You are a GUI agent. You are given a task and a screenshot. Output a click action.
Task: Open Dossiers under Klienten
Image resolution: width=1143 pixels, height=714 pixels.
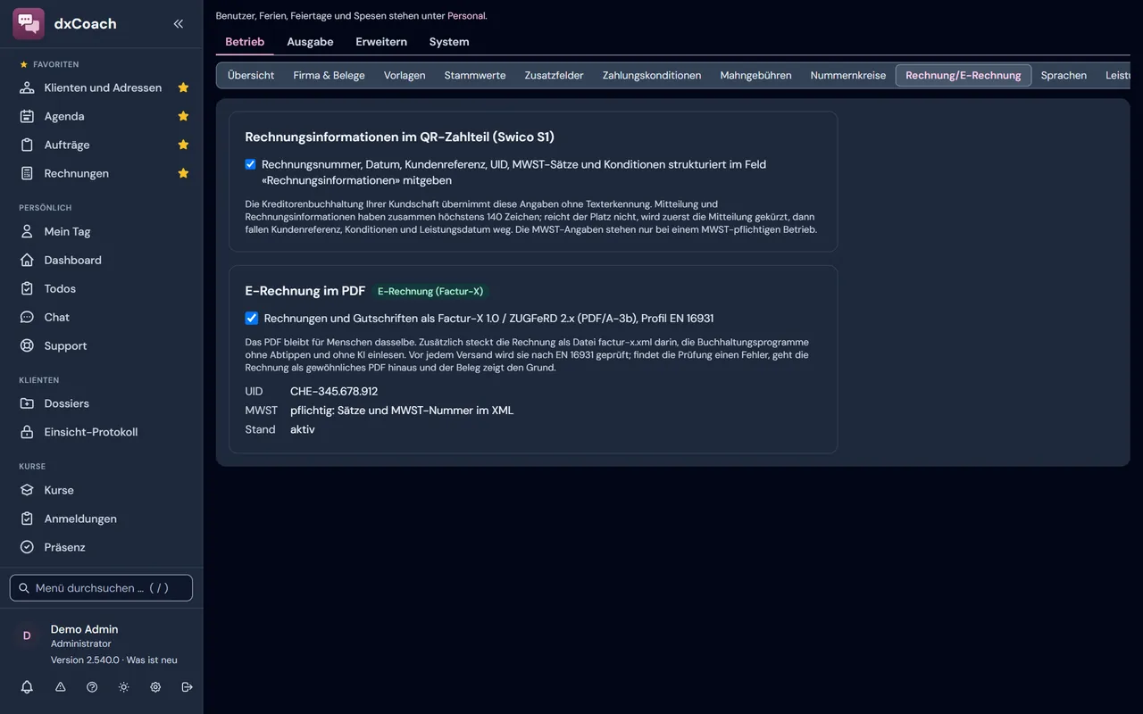[x=101, y=403]
